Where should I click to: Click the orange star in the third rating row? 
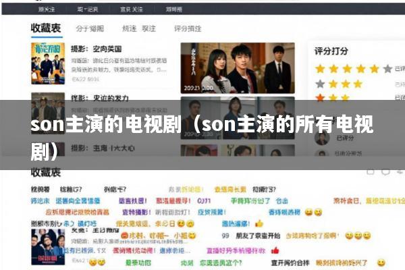tap(320, 98)
